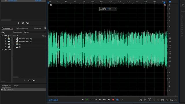Toggle Skip Selection next to transport loop

(122, 100)
